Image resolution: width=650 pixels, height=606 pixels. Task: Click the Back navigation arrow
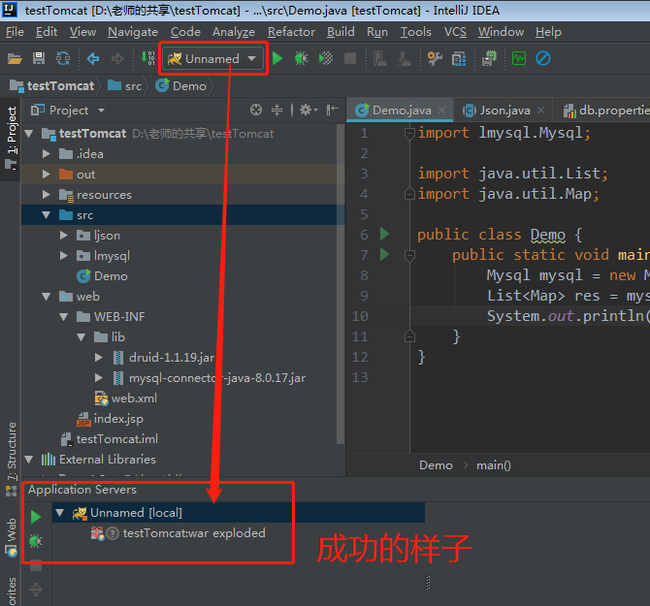point(93,59)
